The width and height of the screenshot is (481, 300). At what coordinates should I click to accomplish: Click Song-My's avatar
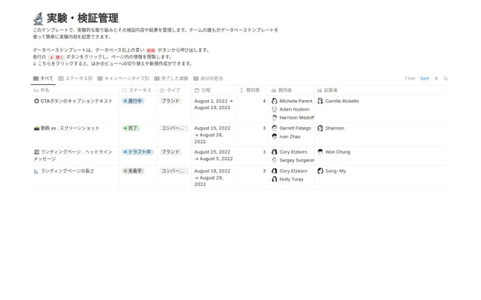(x=320, y=171)
